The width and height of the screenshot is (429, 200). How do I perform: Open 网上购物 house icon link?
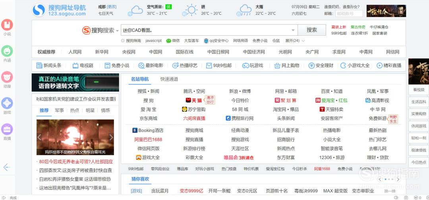tap(287, 65)
